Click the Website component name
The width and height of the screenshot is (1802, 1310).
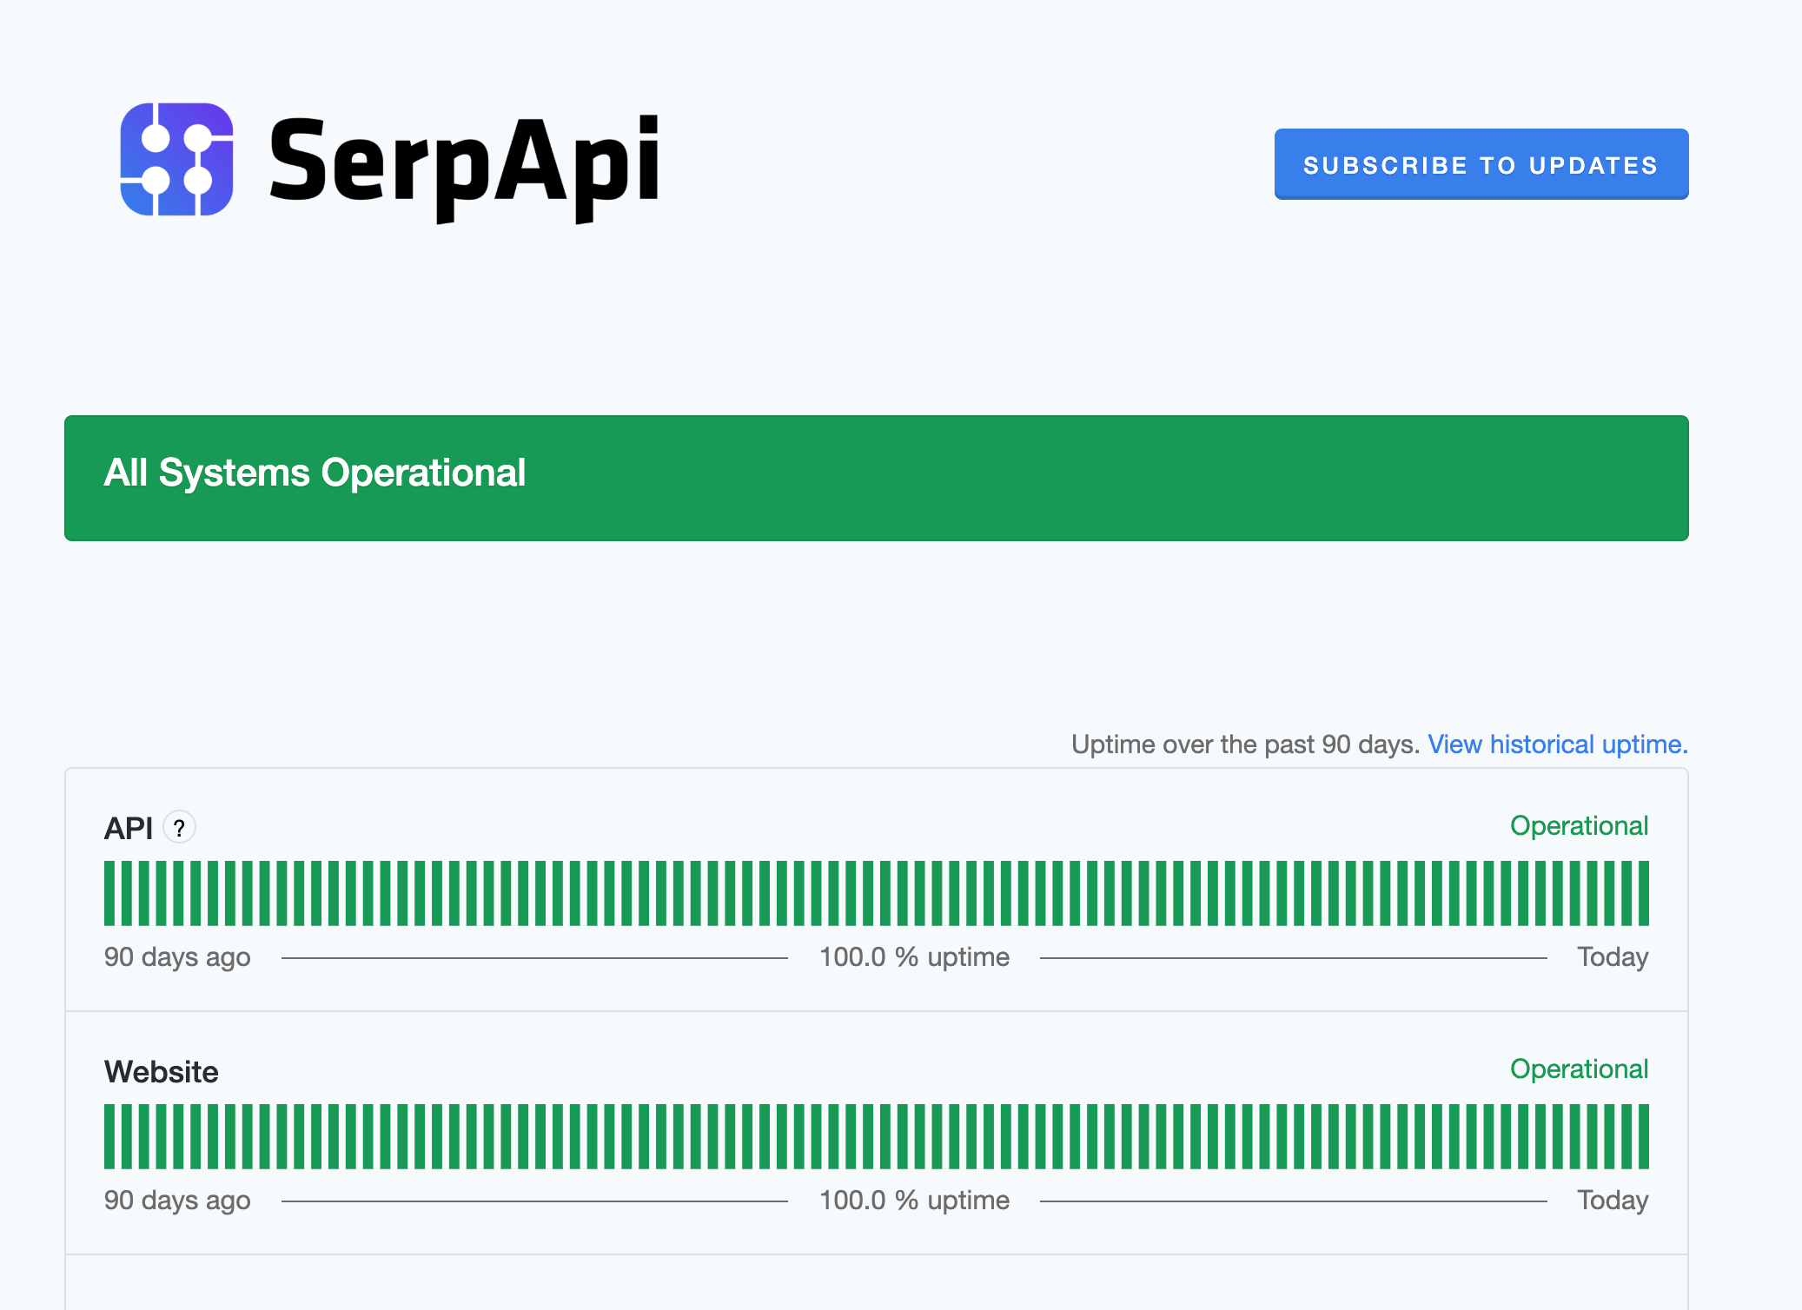pos(162,1071)
